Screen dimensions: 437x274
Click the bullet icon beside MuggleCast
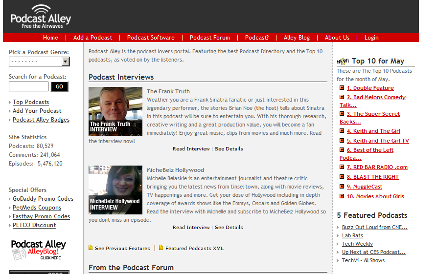tap(342, 187)
